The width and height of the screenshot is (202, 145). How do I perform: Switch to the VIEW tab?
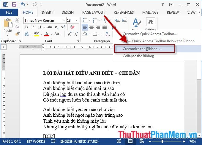click(191, 13)
